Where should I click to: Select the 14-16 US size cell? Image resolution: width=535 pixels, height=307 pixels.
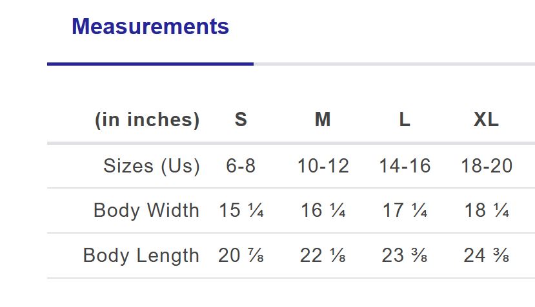coord(405,166)
